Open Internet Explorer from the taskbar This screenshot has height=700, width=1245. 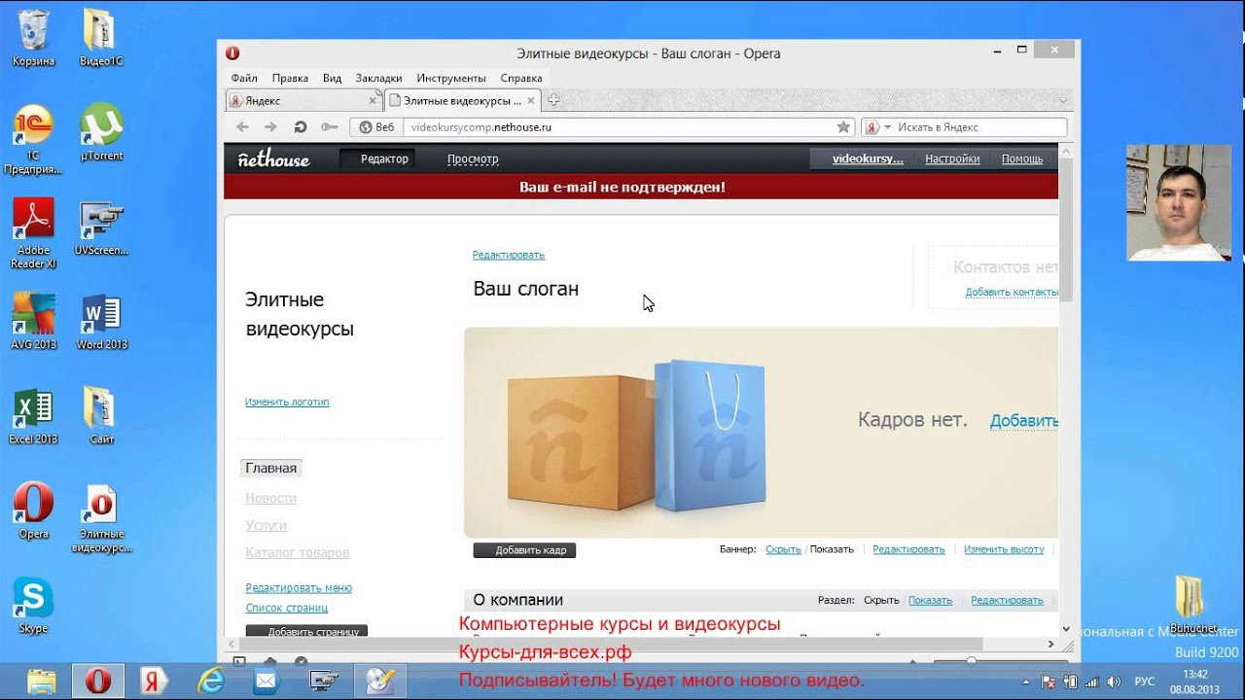(210, 682)
